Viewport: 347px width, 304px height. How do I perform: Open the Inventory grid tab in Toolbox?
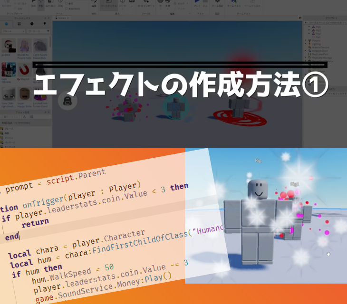(19, 24)
